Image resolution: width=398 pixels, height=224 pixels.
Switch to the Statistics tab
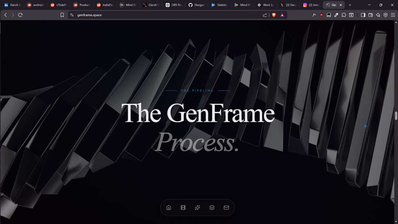[x=220, y=5]
